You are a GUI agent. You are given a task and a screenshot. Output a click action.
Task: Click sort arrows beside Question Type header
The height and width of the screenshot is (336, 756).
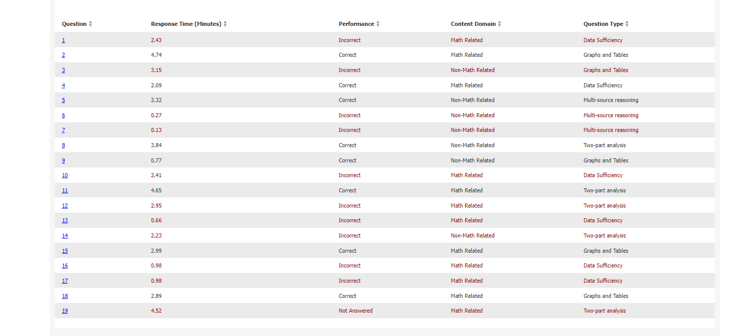(x=627, y=24)
